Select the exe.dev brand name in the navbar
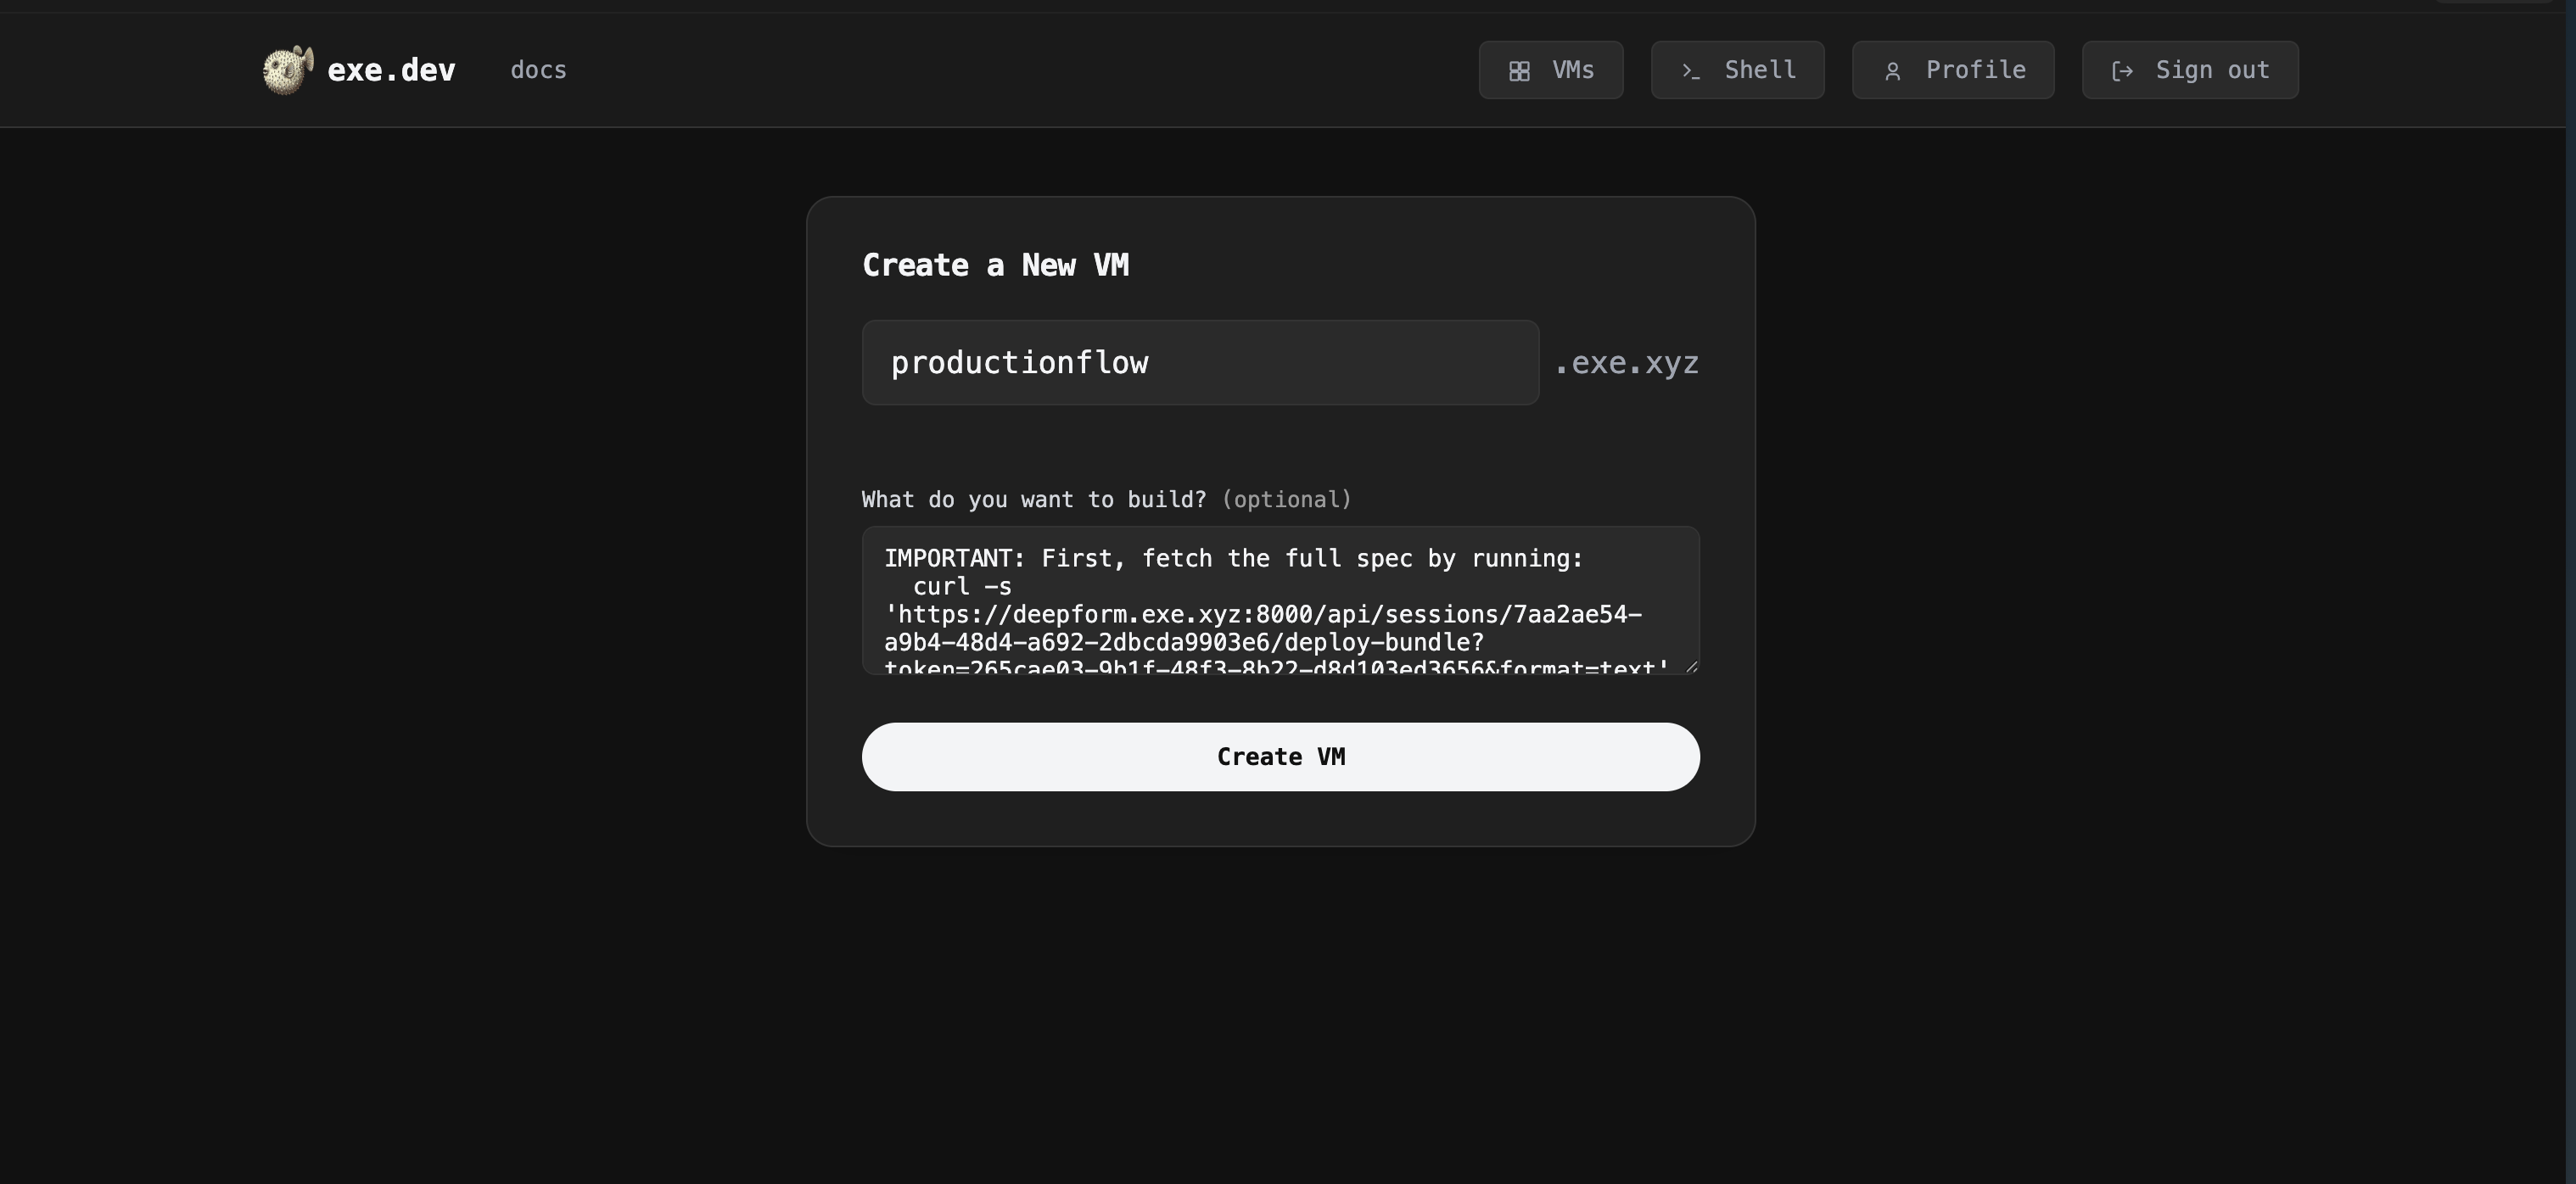This screenshot has height=1184, width=2576. (390, 69)
